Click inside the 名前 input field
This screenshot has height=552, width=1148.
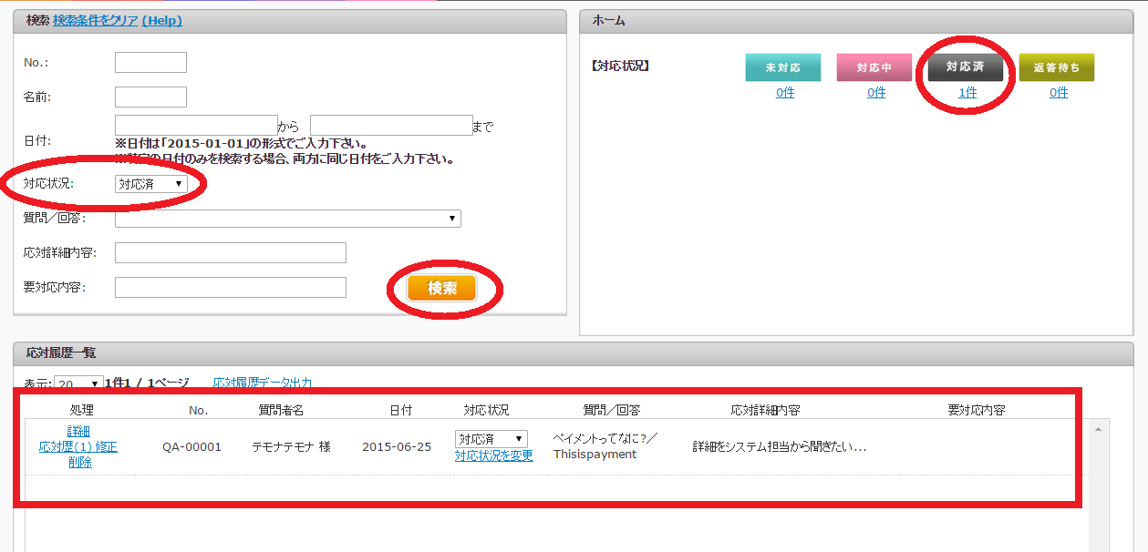150,96
